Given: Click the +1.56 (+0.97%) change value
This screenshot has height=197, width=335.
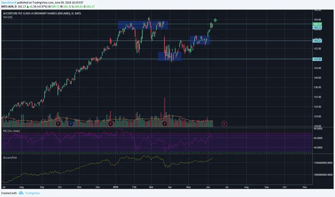Looking at the screenshot, I should pyautogui.click(x=38, y=6).
